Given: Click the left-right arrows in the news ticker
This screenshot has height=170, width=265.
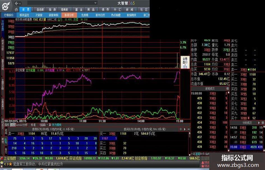Looking at the screenshot, I should click(6, 164).
